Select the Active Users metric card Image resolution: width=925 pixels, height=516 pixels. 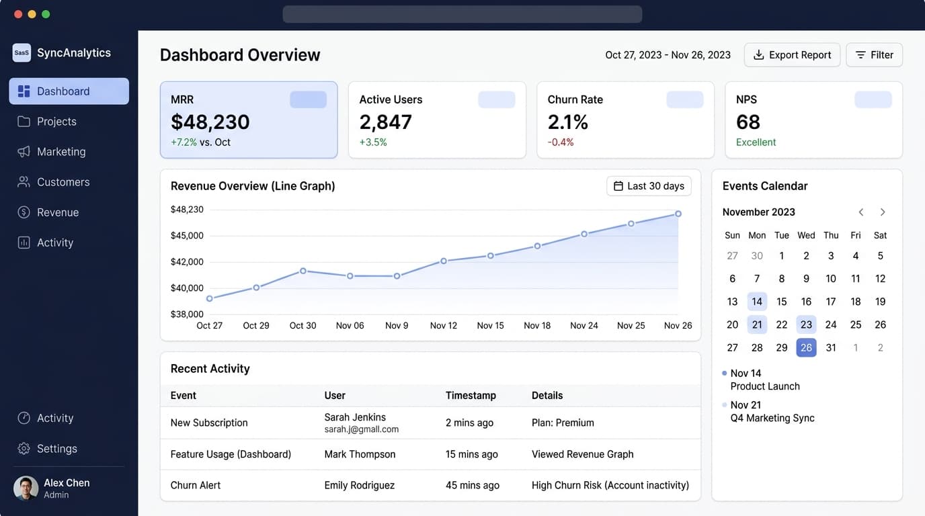[437, 120]
